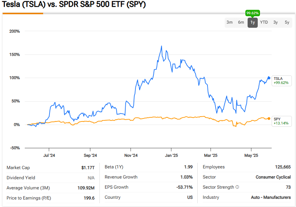Click the Dividend Yield label

click(x=21, y=178)
